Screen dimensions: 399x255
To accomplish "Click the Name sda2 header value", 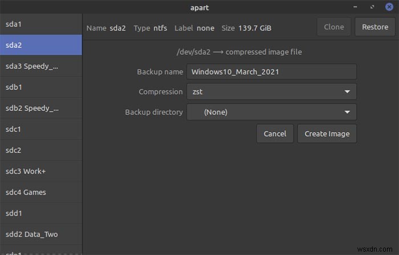I will click(117, 28).
